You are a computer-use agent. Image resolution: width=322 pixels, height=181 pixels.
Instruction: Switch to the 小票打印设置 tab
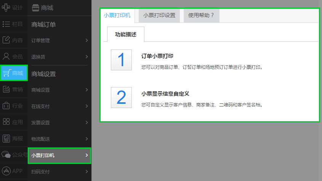click(x=159, y=16)
